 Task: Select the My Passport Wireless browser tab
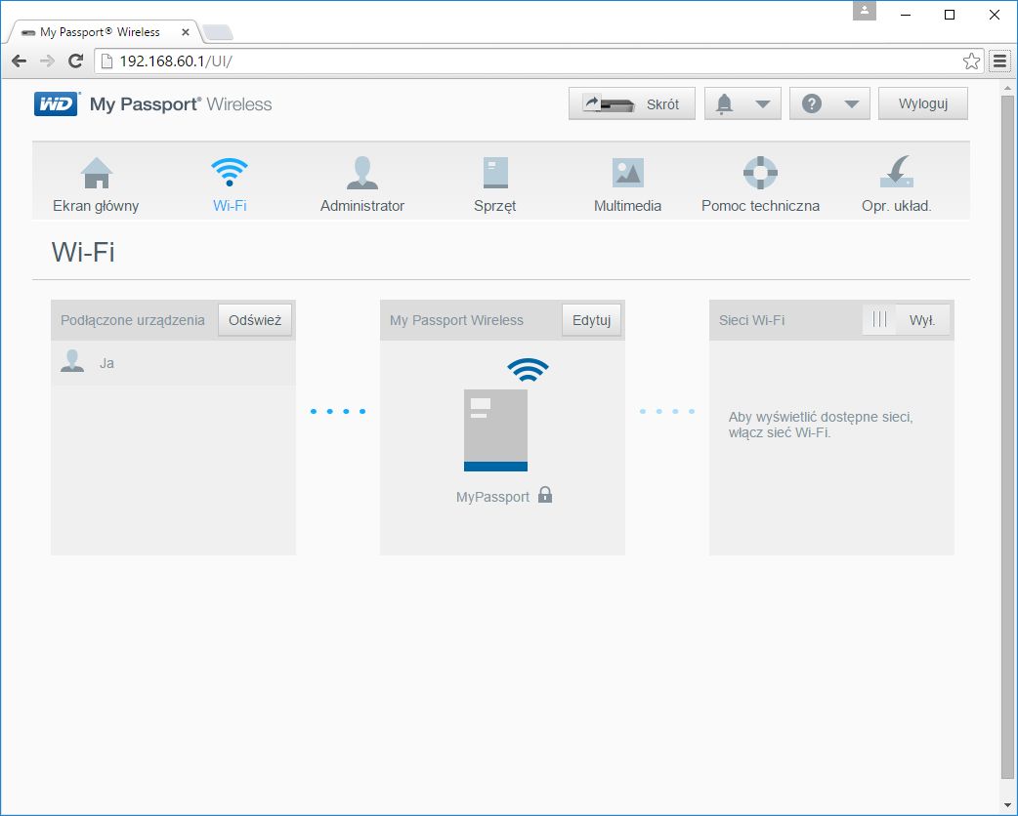[x=104, y=32]
